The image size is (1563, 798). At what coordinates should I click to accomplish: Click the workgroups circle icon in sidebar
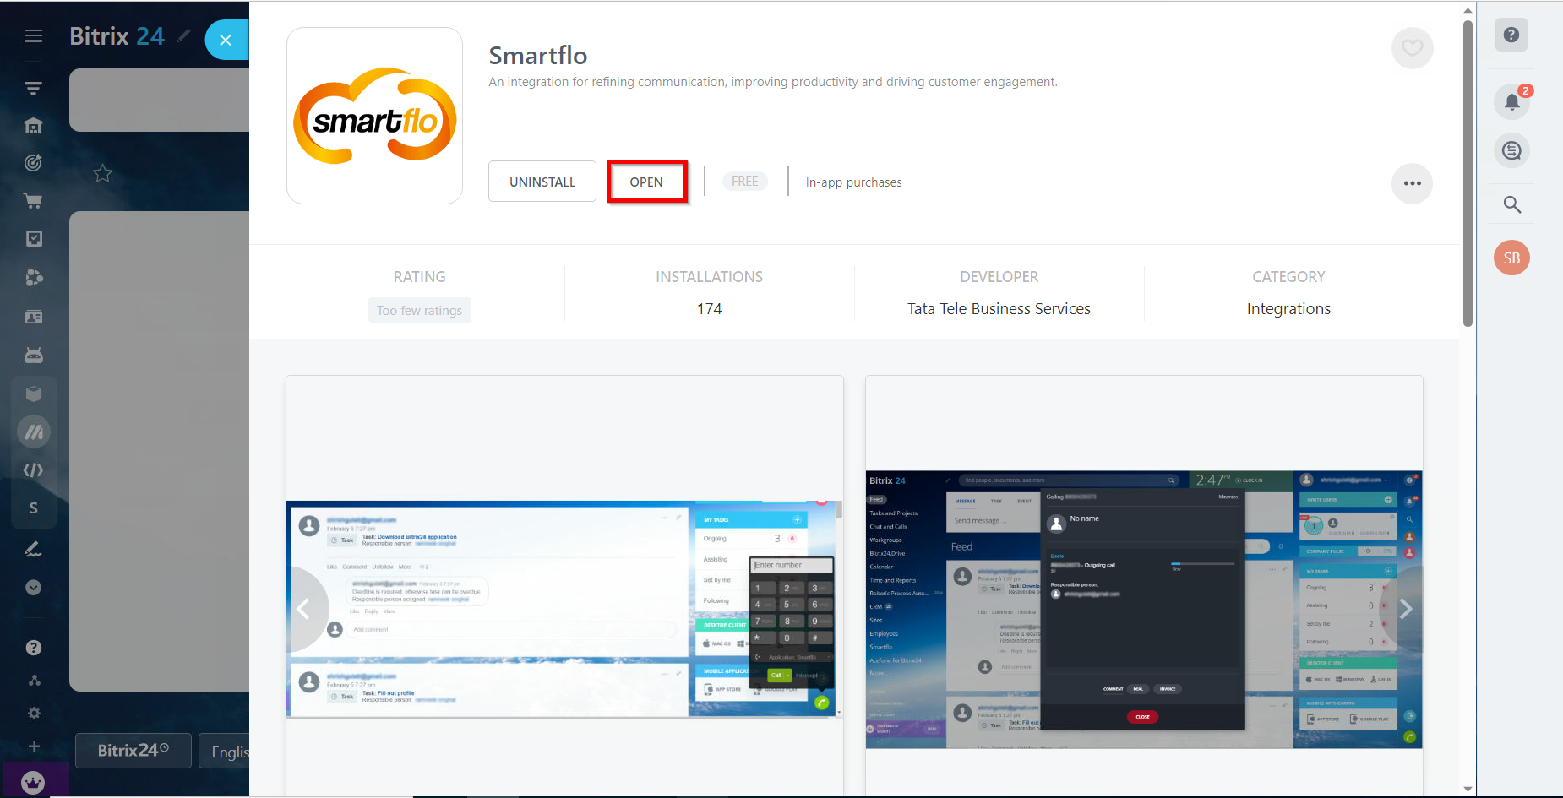(x=34, y=277)
